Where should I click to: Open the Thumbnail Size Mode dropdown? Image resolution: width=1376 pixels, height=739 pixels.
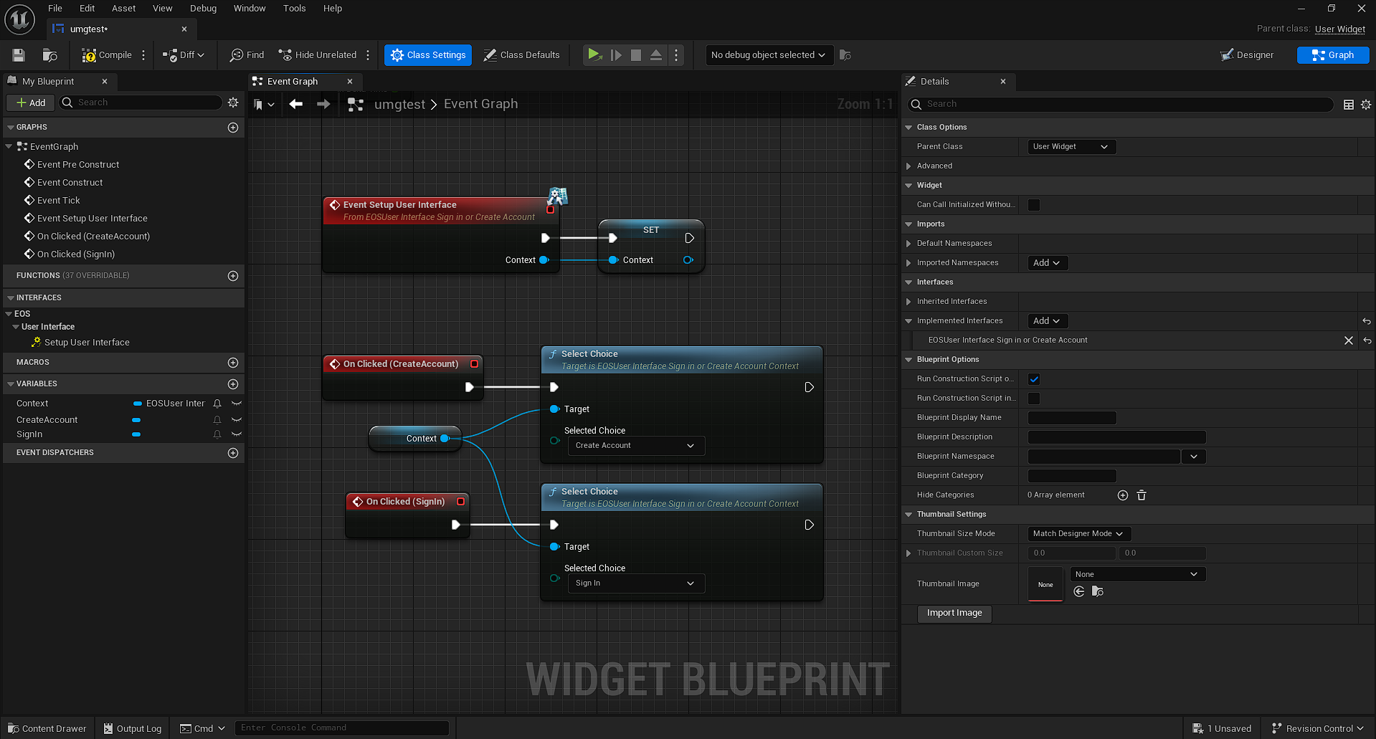click(1078, 533)
